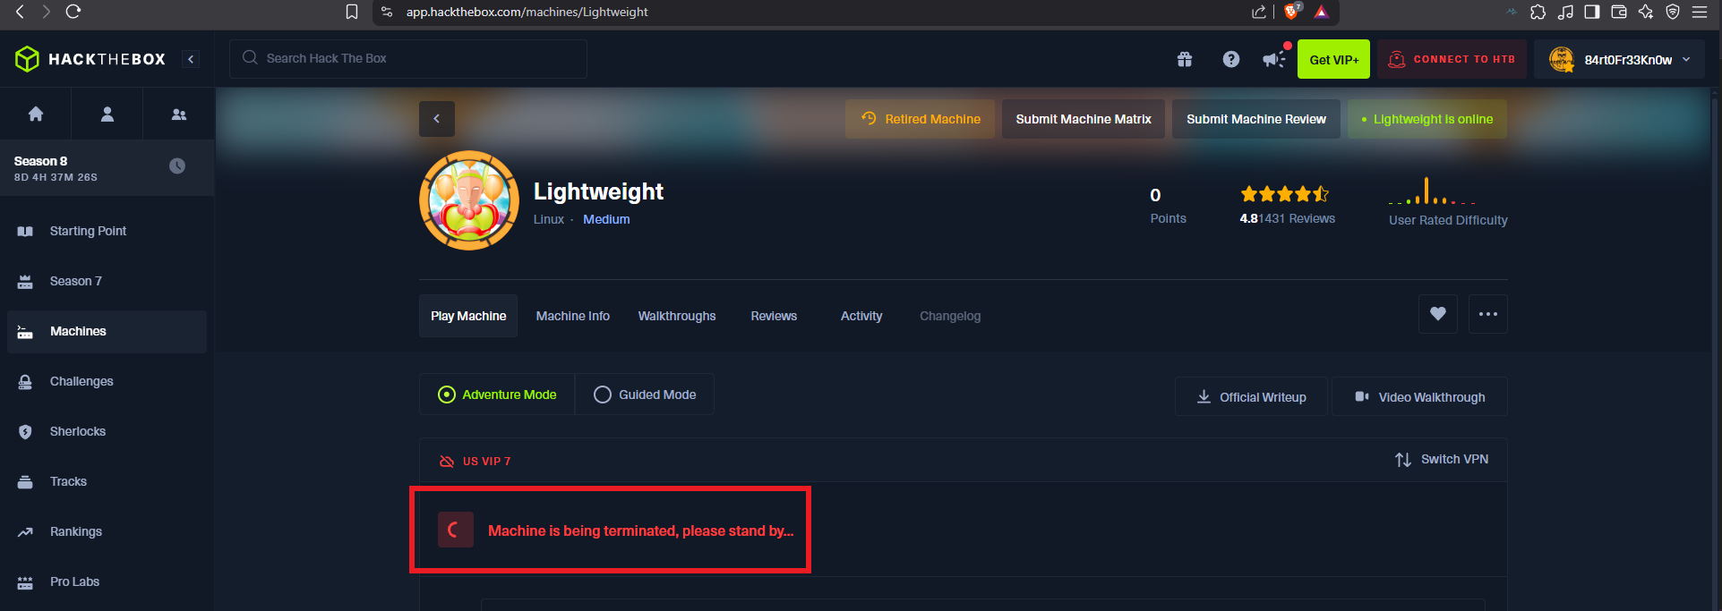Open Starting Point in sidebar
Image resolution: width=1722 pixels, height=611 pixels.
[107, 231]
